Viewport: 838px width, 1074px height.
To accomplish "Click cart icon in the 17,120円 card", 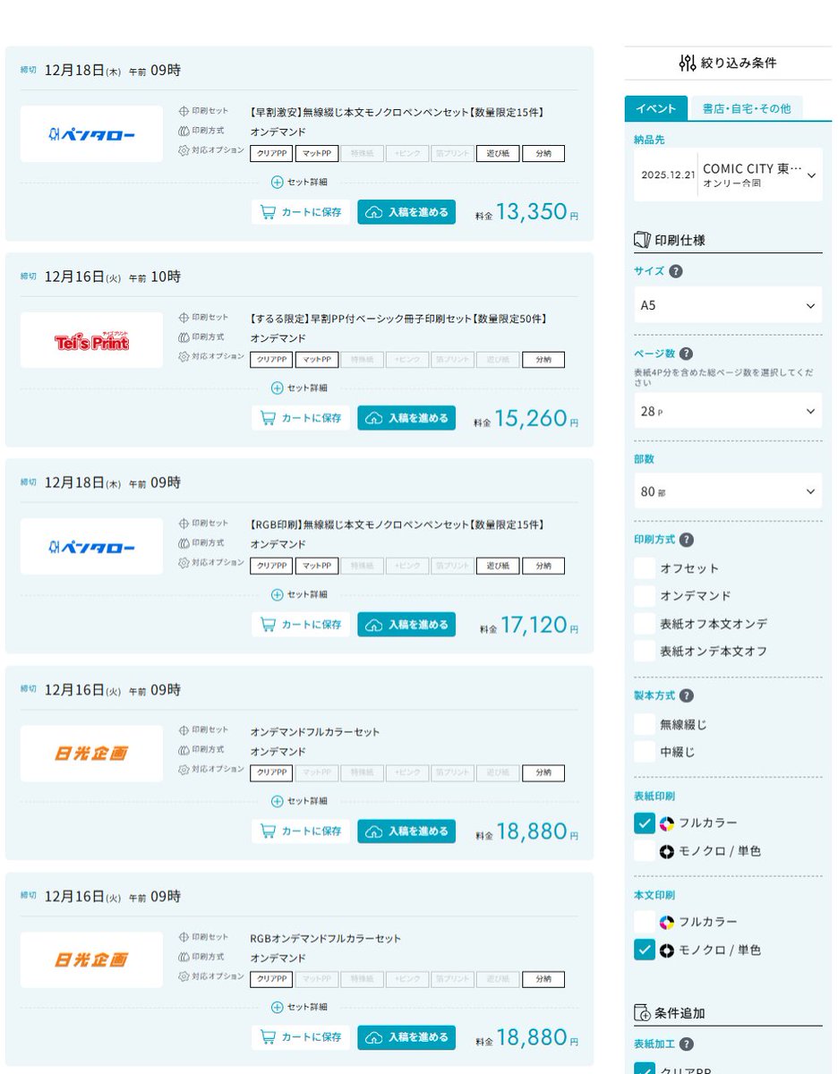I will coord(267,625).
